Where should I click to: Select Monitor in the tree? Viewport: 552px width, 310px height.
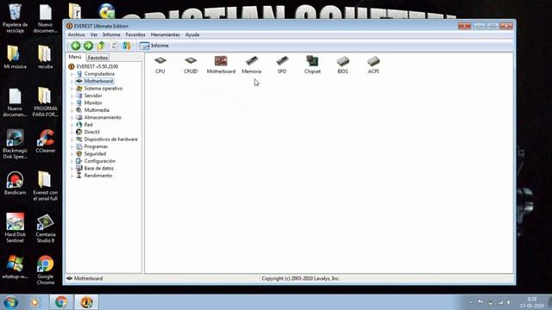pos(93,103)
